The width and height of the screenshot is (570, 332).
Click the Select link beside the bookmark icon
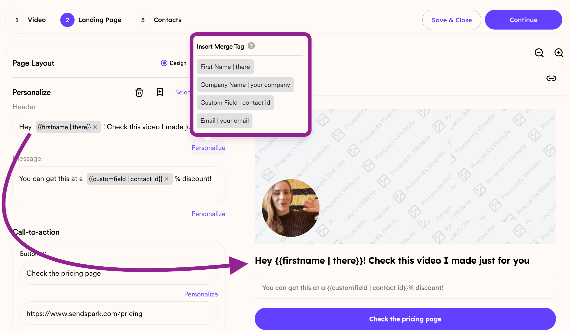coord(183,92)
